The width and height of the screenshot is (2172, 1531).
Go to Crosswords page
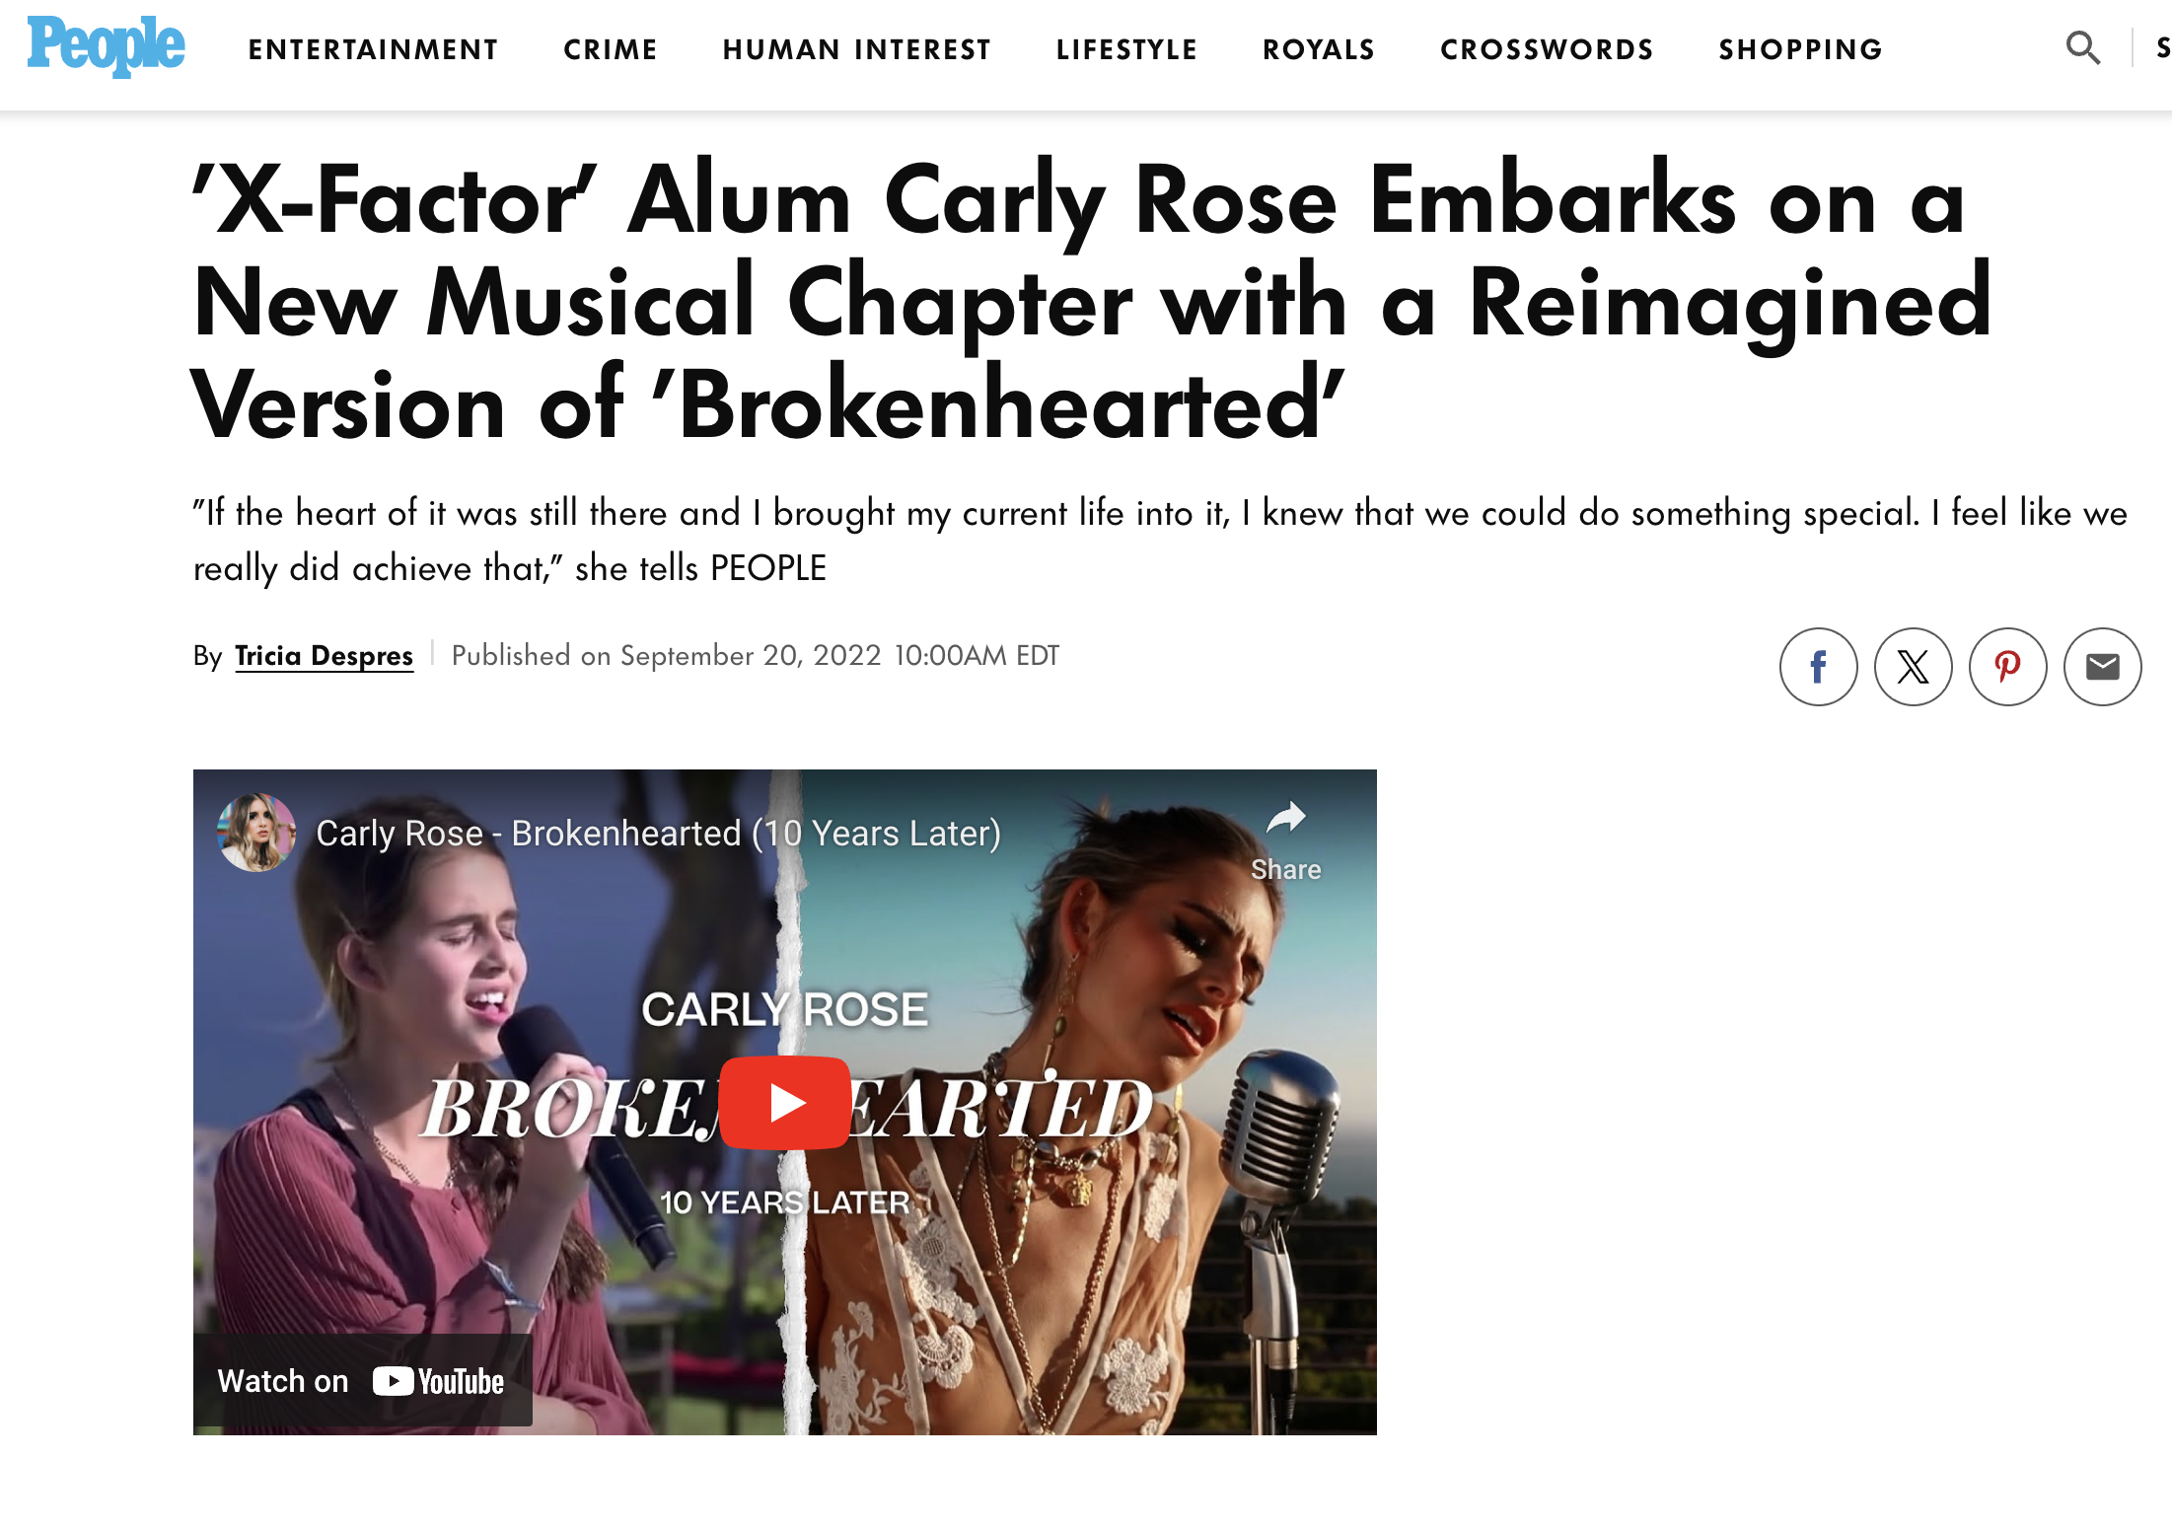(1547, 49)
